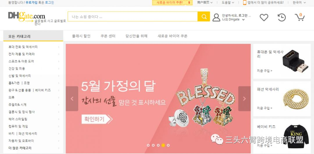Open the wishlist heart icon
314x154 pixels.
(264, 17)
